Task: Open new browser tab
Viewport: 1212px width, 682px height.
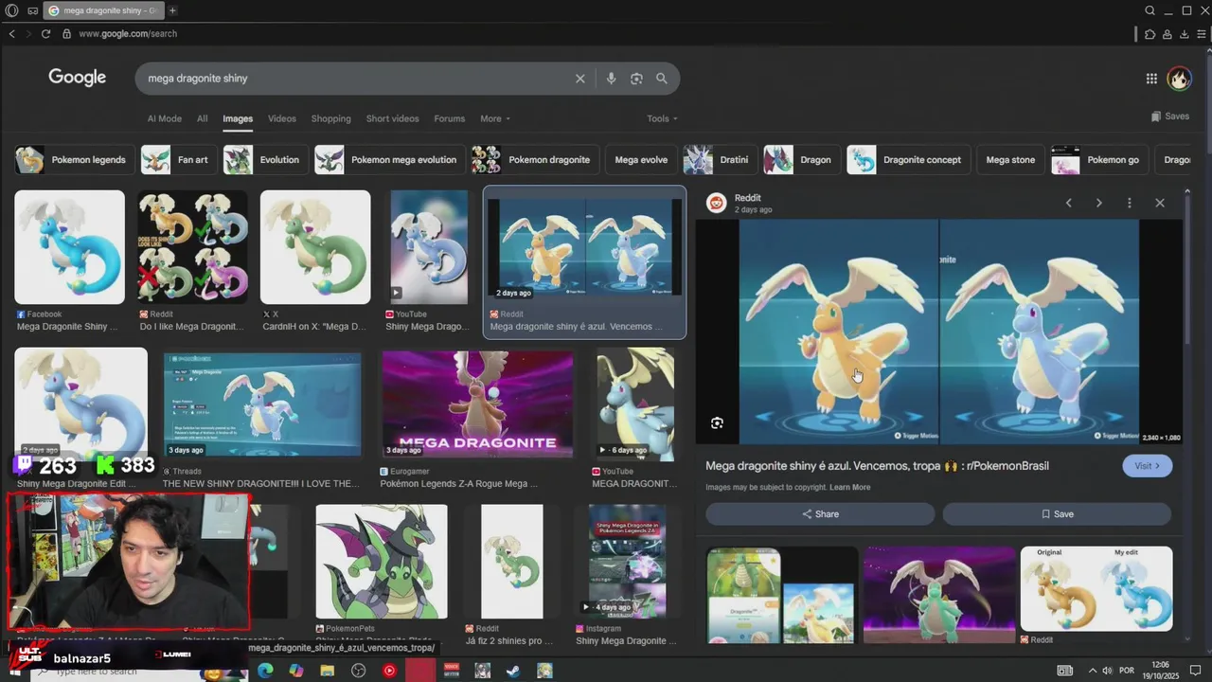Action: 172,10
